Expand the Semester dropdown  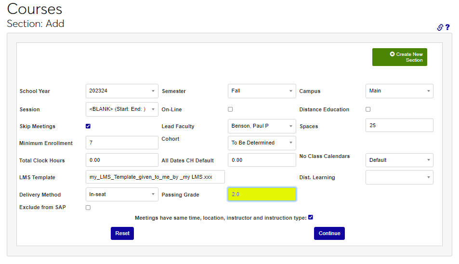(262, 91)
